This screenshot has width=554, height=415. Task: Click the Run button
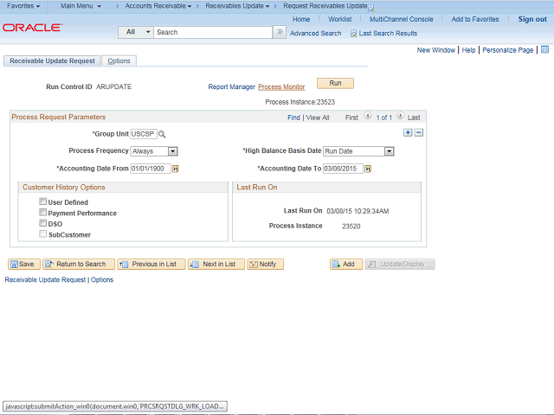pos(335,83)
